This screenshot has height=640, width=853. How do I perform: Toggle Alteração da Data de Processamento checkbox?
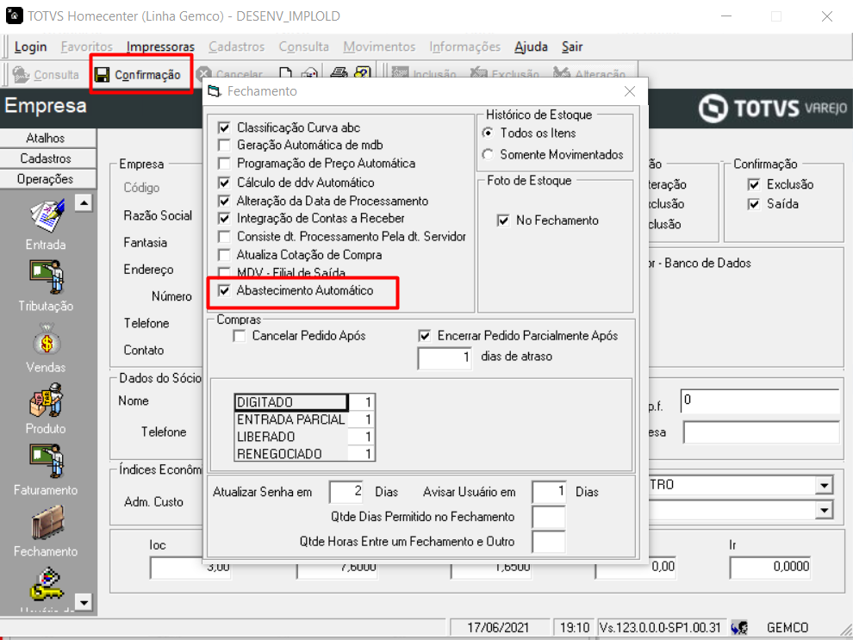[223, 201]
